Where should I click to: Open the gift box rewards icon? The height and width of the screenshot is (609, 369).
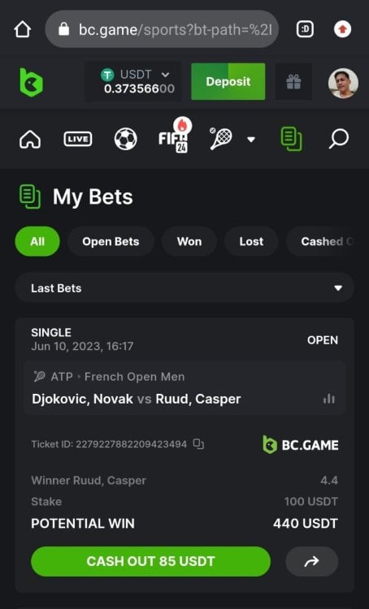293,82
